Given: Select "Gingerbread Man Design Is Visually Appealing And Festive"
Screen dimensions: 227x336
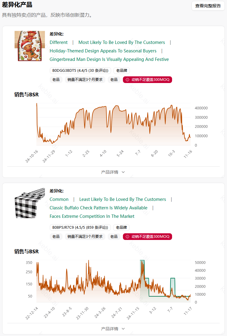Looking at the screenshot, I should (109, 59).
